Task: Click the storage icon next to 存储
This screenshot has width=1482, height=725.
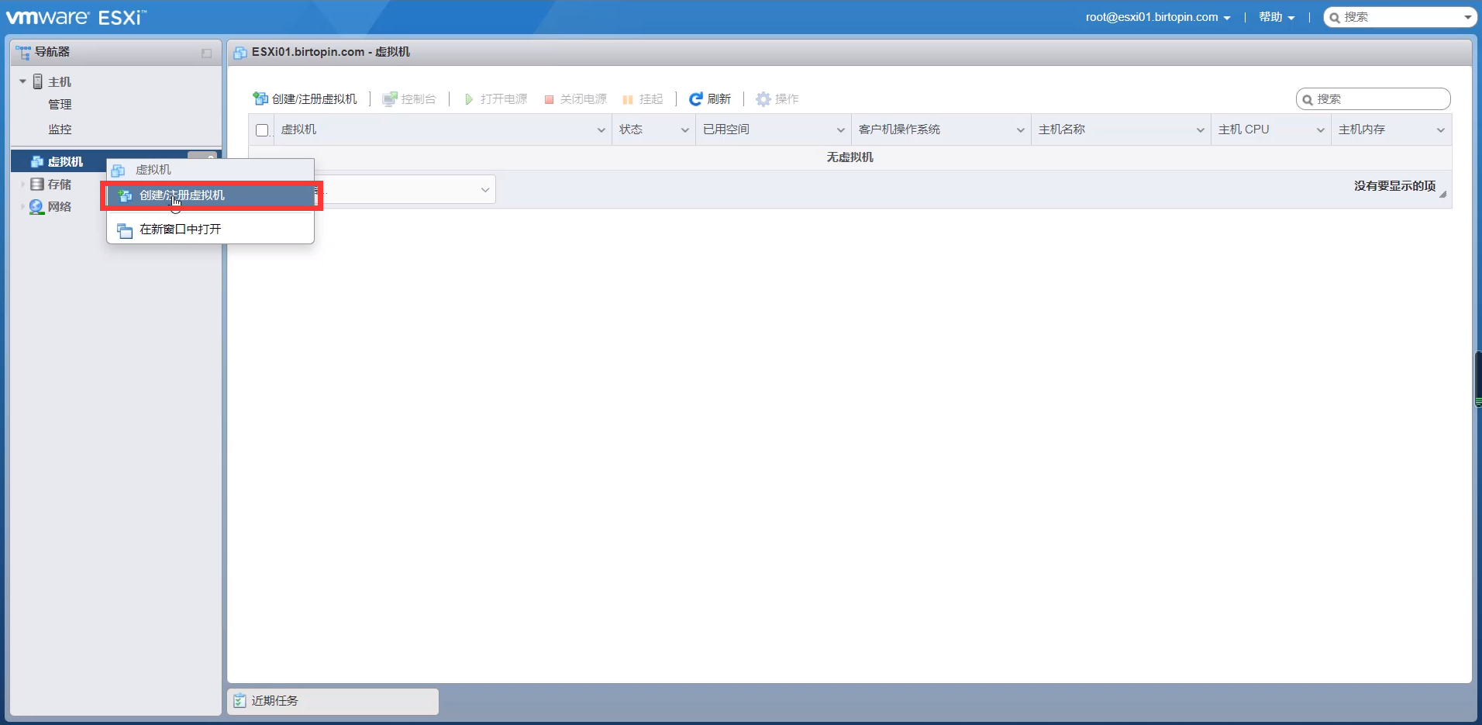Action: pyautogui.click(x=36, y=184)
